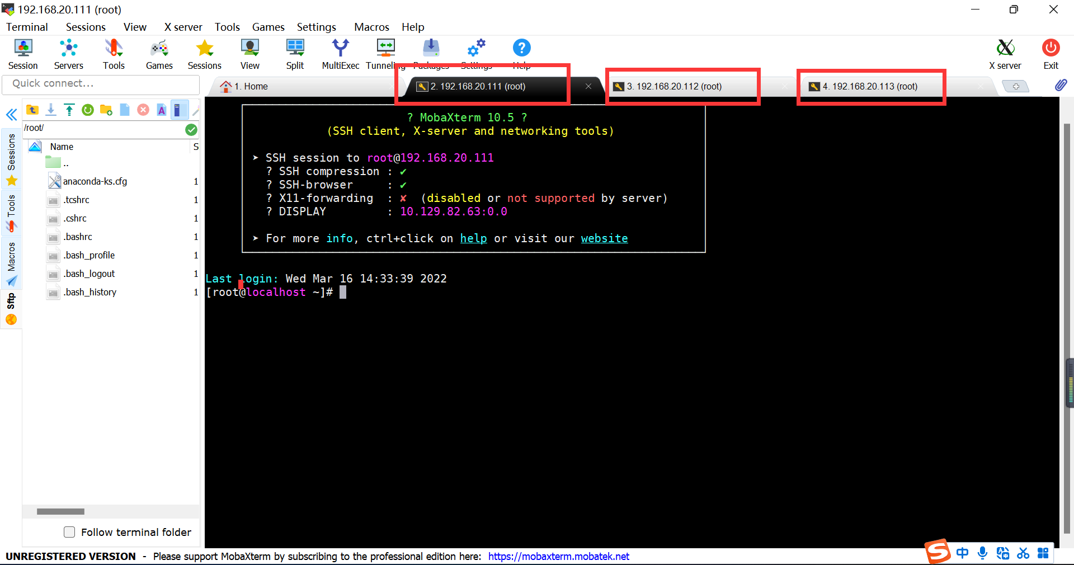Open the X server menu
Viewport: 1074px width, 565px height.
point(183,27)
